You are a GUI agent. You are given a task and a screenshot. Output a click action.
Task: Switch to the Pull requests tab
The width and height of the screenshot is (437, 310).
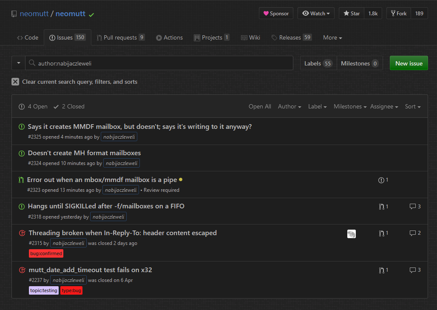[x=120, y=37]
